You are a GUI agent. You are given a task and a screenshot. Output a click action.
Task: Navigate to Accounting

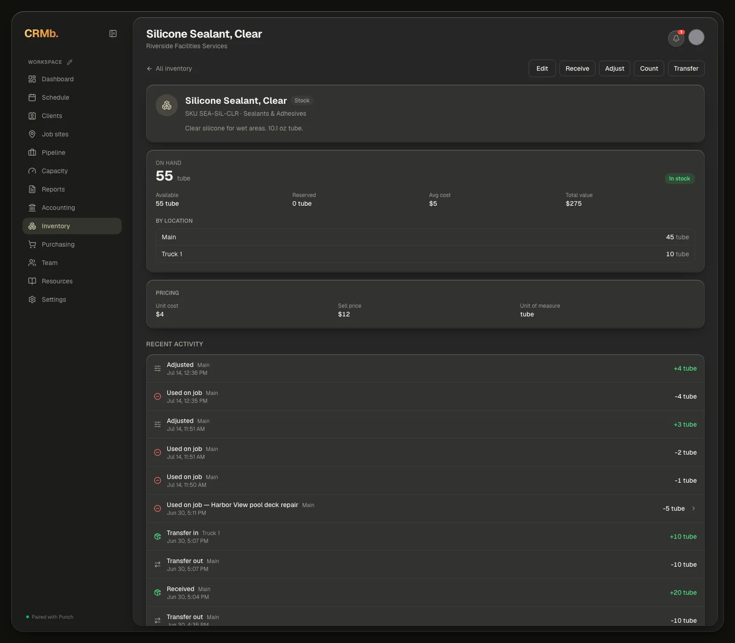[x=72, y=208]
